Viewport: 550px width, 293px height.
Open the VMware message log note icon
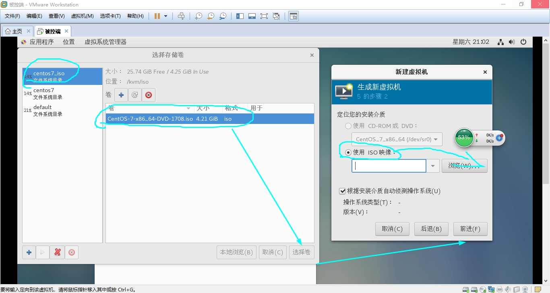click(538, 289)
